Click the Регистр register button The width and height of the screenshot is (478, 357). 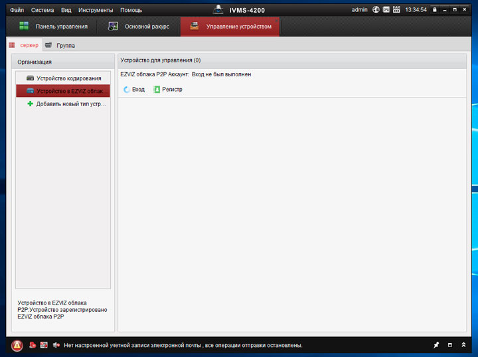167,89
